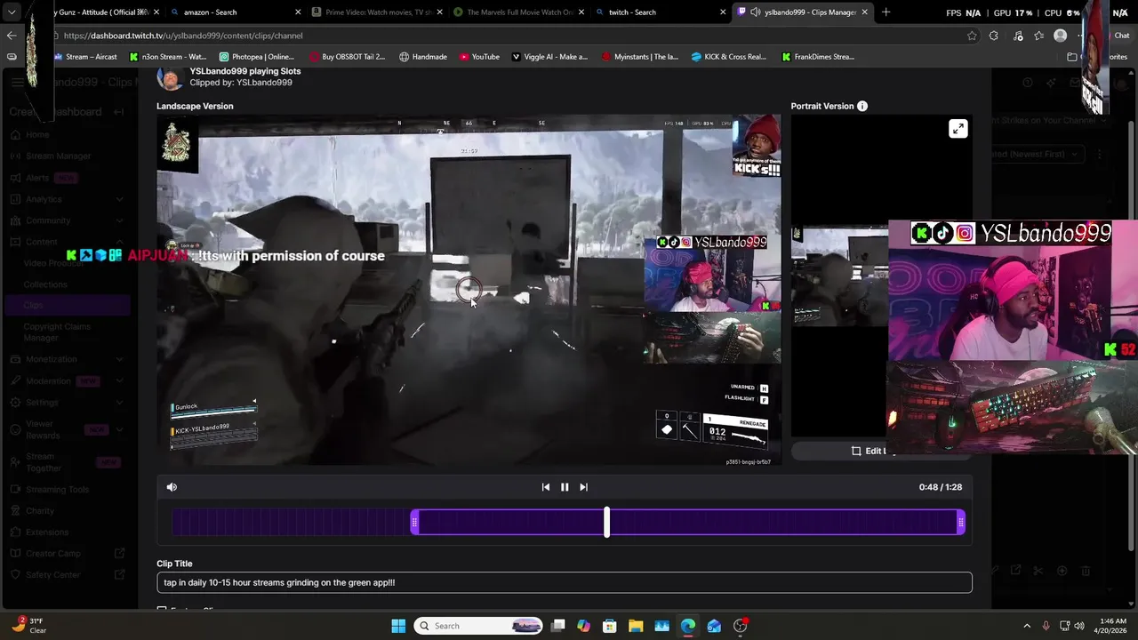Click the left trim handle on the timeline
Screen dimensions: 1138x640
[x=414, y=523]
